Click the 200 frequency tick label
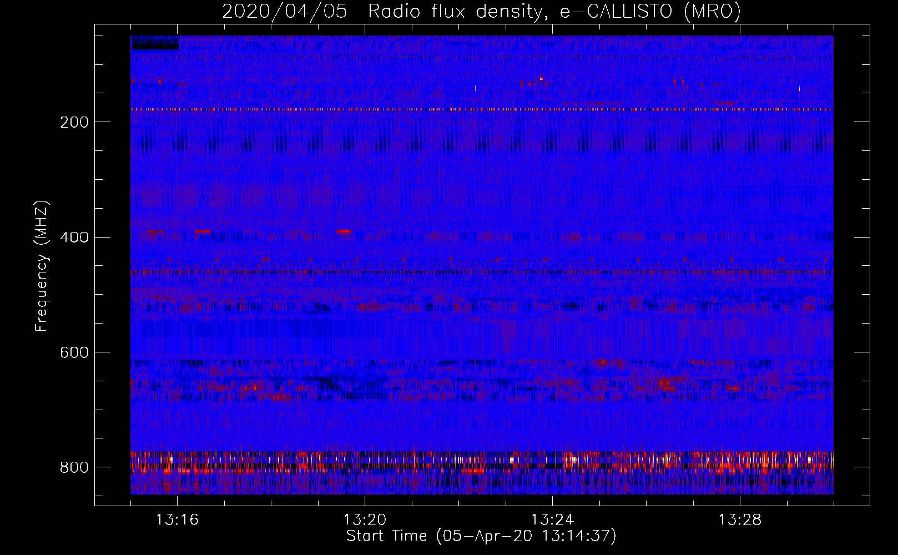The height and width of the screenshot is (555, 898). (x=74, y=122)
